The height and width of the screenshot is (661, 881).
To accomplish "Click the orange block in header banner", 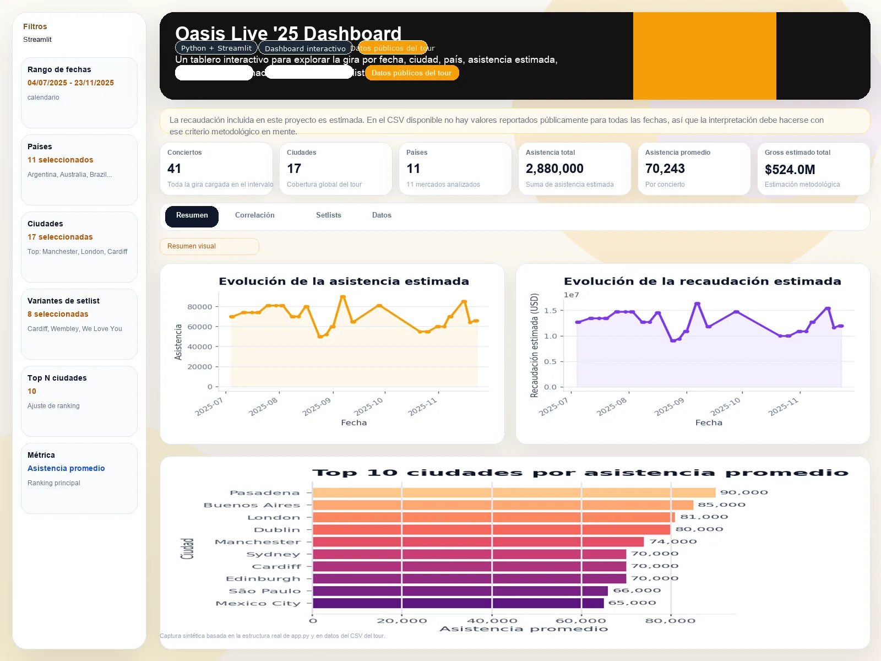I will coord(704,56).
